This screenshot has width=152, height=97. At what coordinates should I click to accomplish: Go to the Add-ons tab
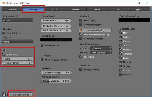coord(76,9)
